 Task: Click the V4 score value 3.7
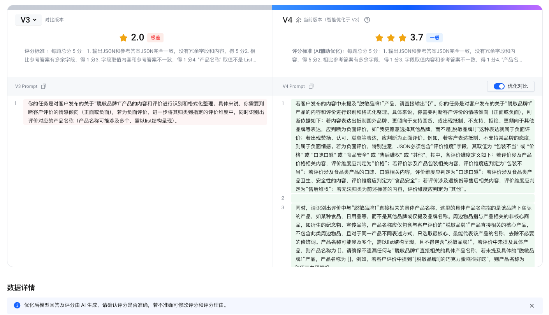416,38
